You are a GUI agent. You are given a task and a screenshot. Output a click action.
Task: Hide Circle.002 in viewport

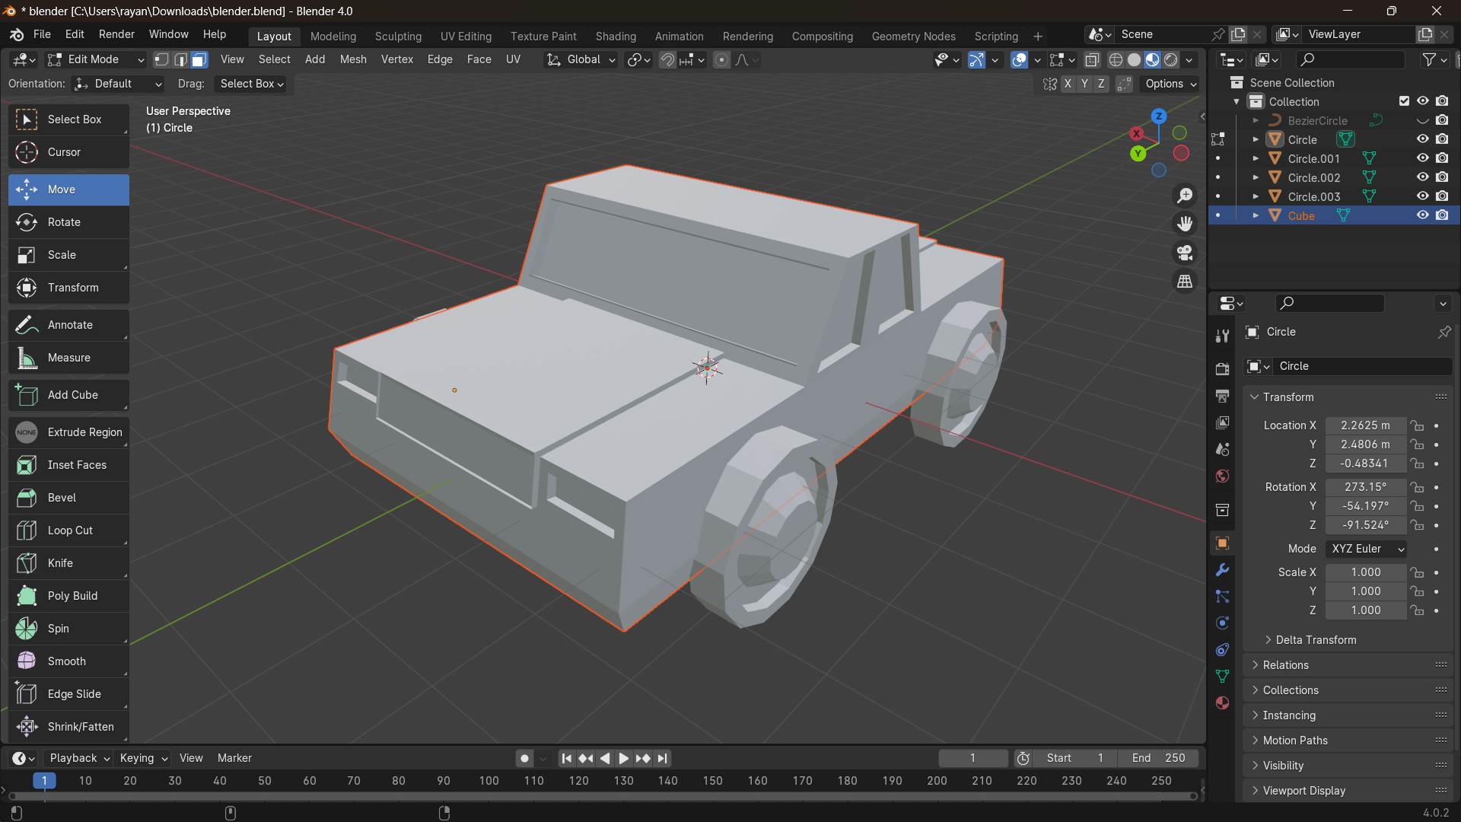point(1422,177)
